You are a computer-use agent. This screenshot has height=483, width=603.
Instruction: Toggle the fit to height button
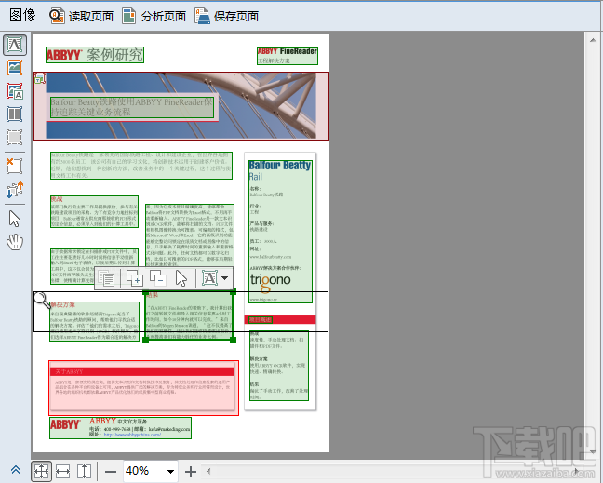point(84,471)
